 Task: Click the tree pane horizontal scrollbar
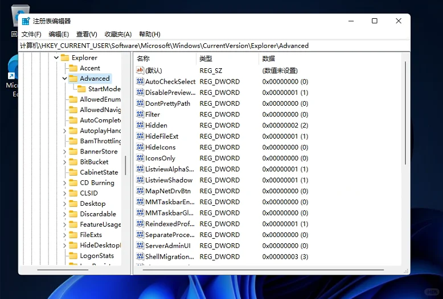click(x=63, y=270)
